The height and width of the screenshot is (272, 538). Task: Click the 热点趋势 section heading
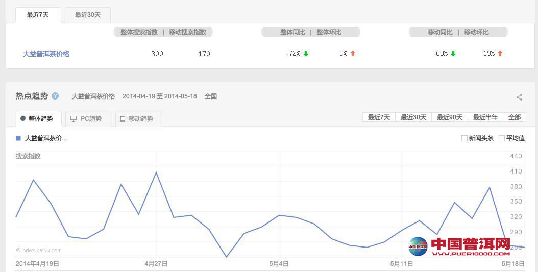click(32, 96)
